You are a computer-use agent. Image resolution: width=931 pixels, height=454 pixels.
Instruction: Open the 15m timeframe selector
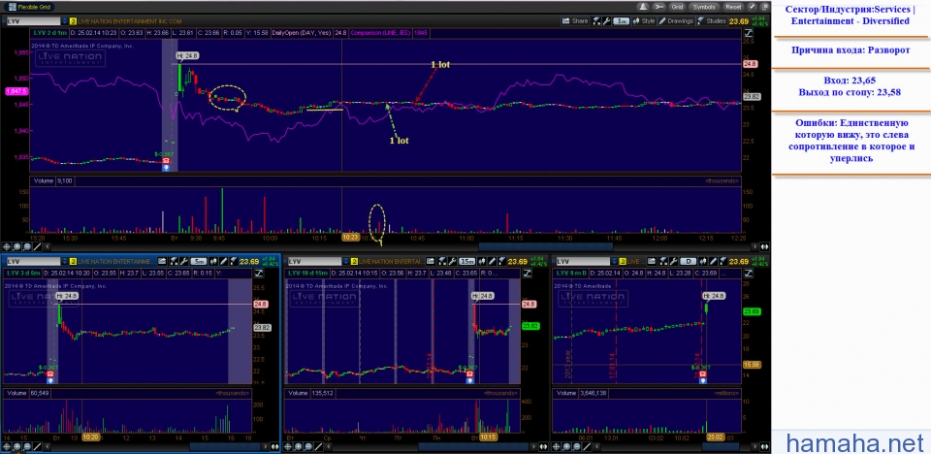click(466, 262)
